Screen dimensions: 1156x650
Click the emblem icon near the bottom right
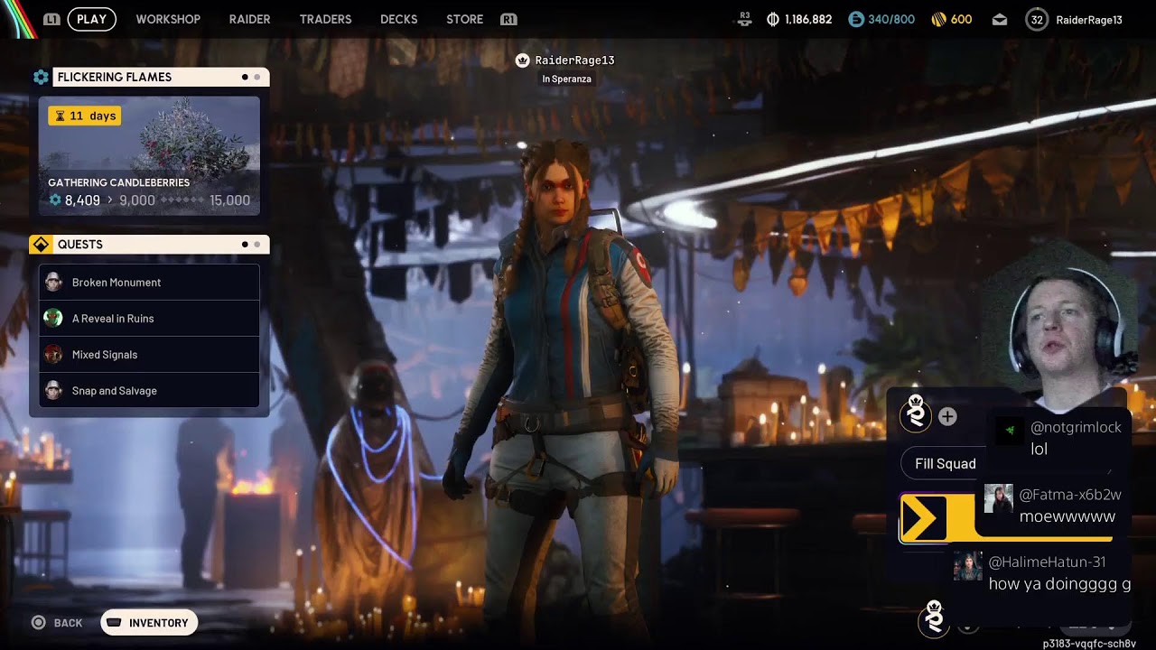coord(934,618)
